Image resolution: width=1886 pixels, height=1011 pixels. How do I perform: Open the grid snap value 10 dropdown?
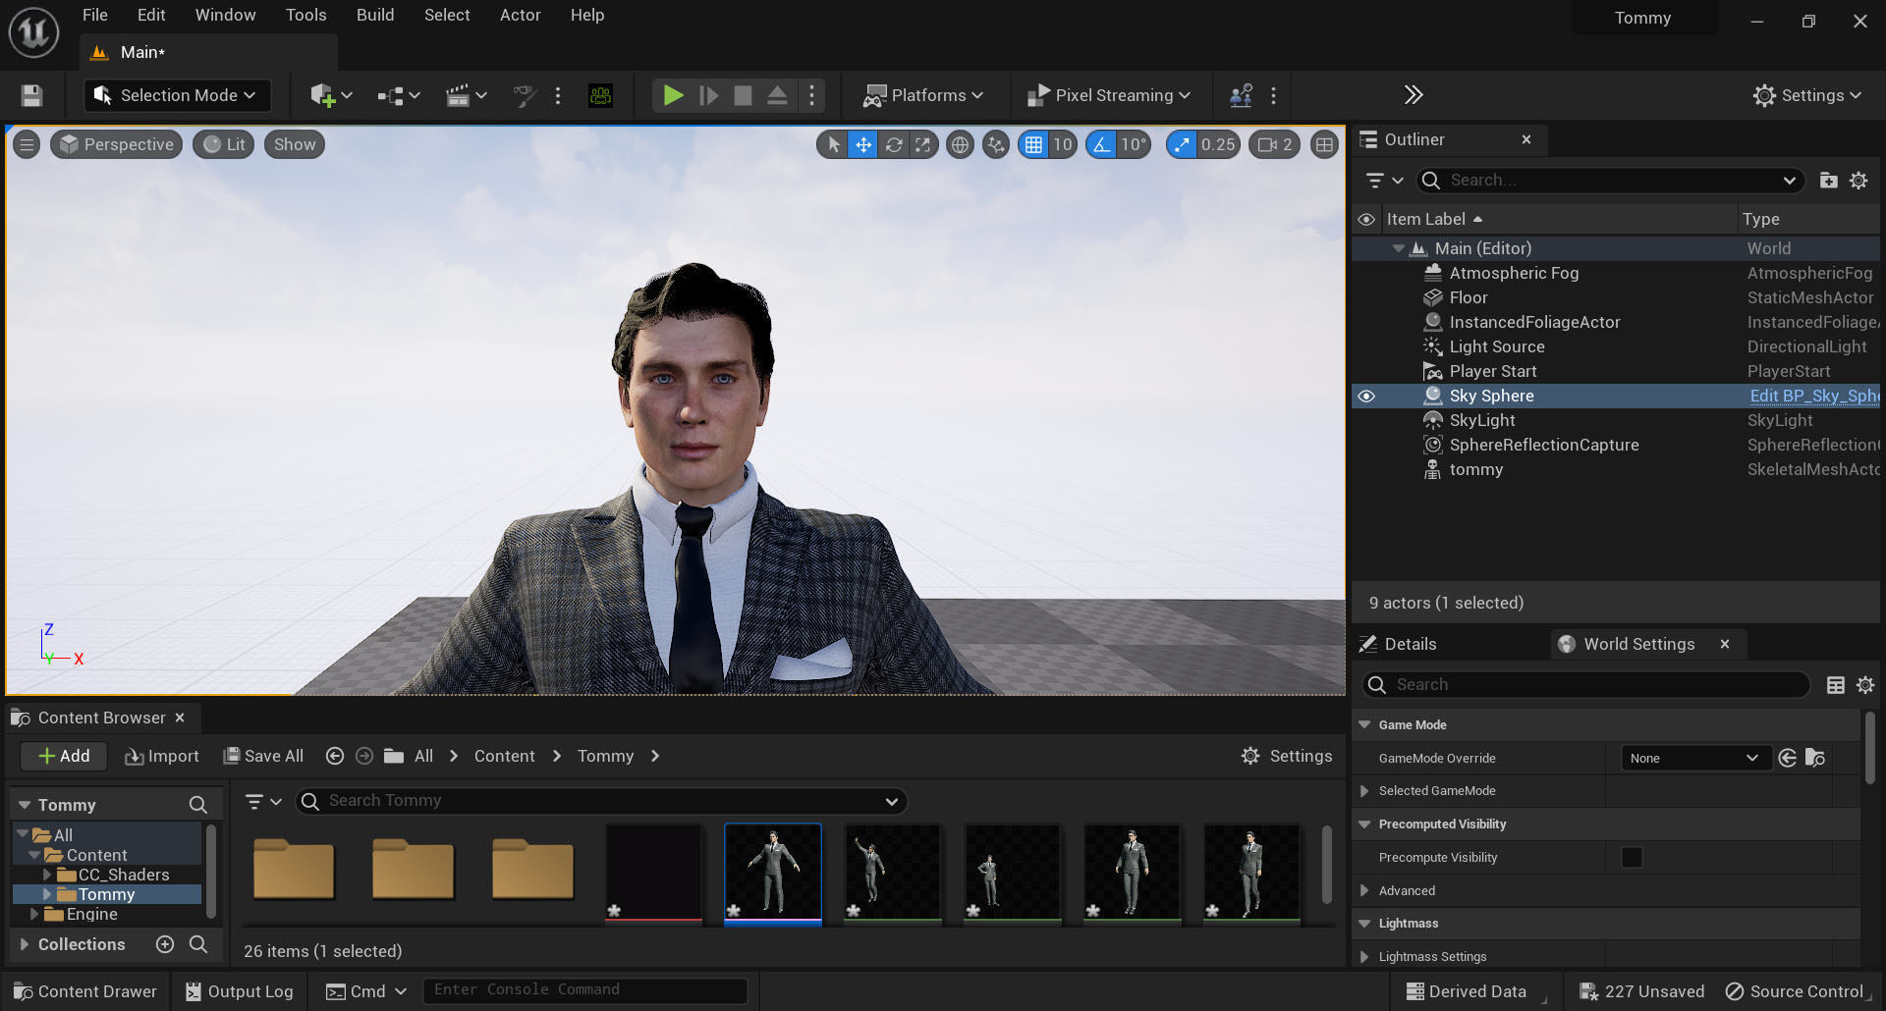click(1063, 145)
